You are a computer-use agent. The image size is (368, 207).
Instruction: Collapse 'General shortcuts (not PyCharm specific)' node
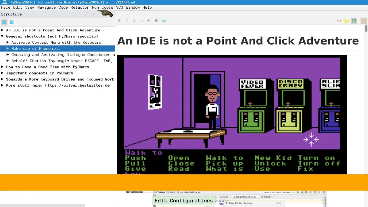tap(2, 36)
